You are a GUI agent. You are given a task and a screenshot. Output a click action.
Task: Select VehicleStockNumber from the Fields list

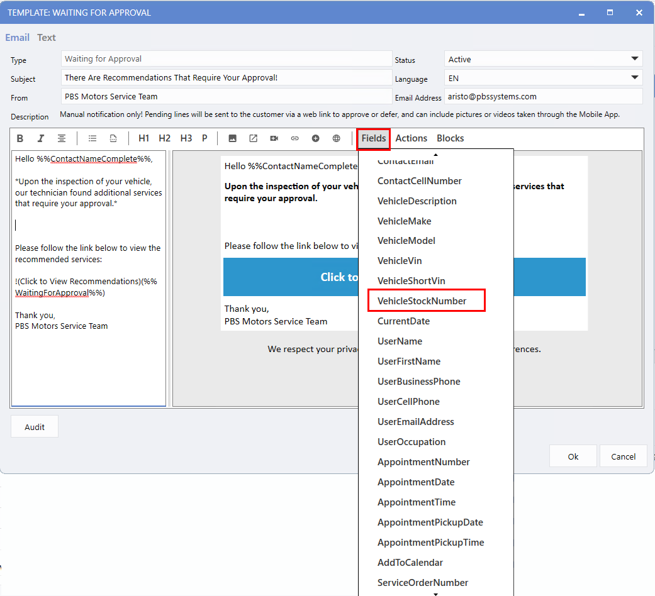point(422,301)
